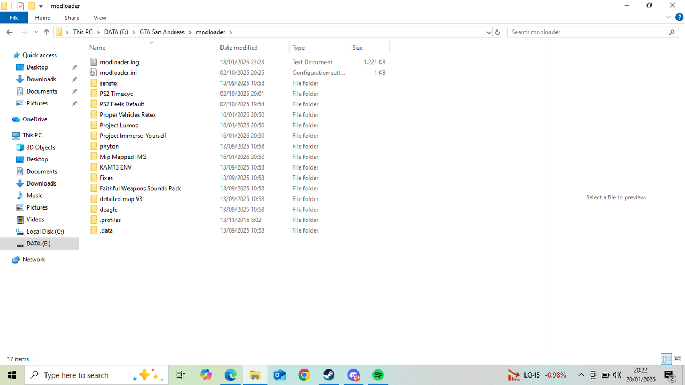This screenshot has width=685, height=385.
Task: Open the taskbar app showing the 9+ badge
Action: tap(353, 375)
